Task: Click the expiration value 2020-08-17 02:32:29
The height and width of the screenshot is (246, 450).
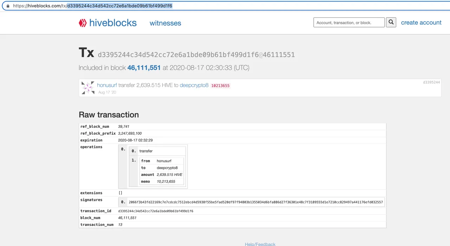Action: click(x=135, y=140)
